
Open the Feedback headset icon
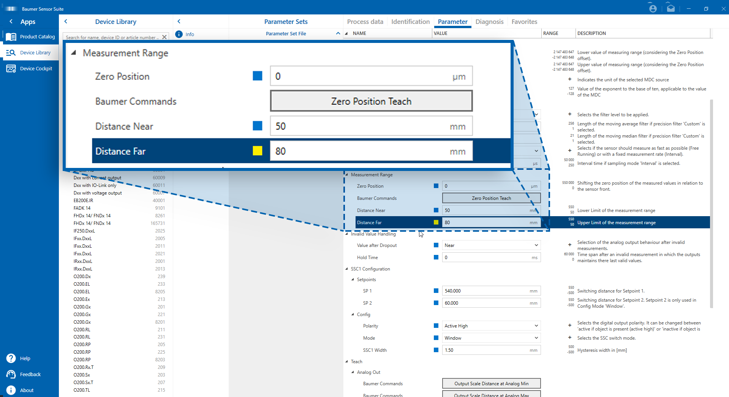(11, 374)
